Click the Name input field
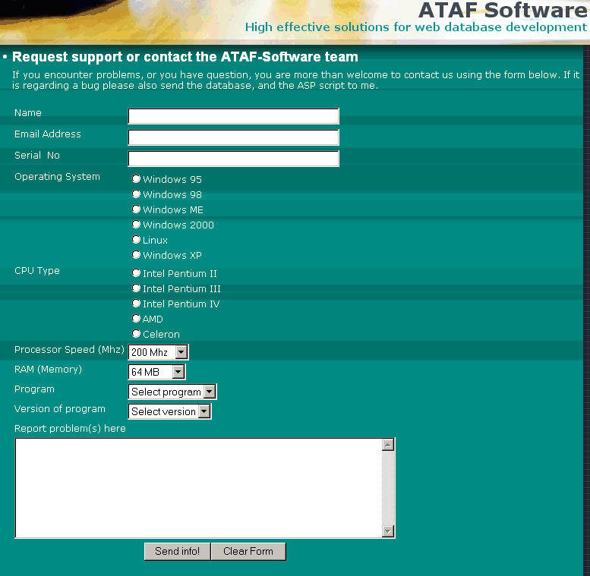The image size is (590, 576). [233, 116]
